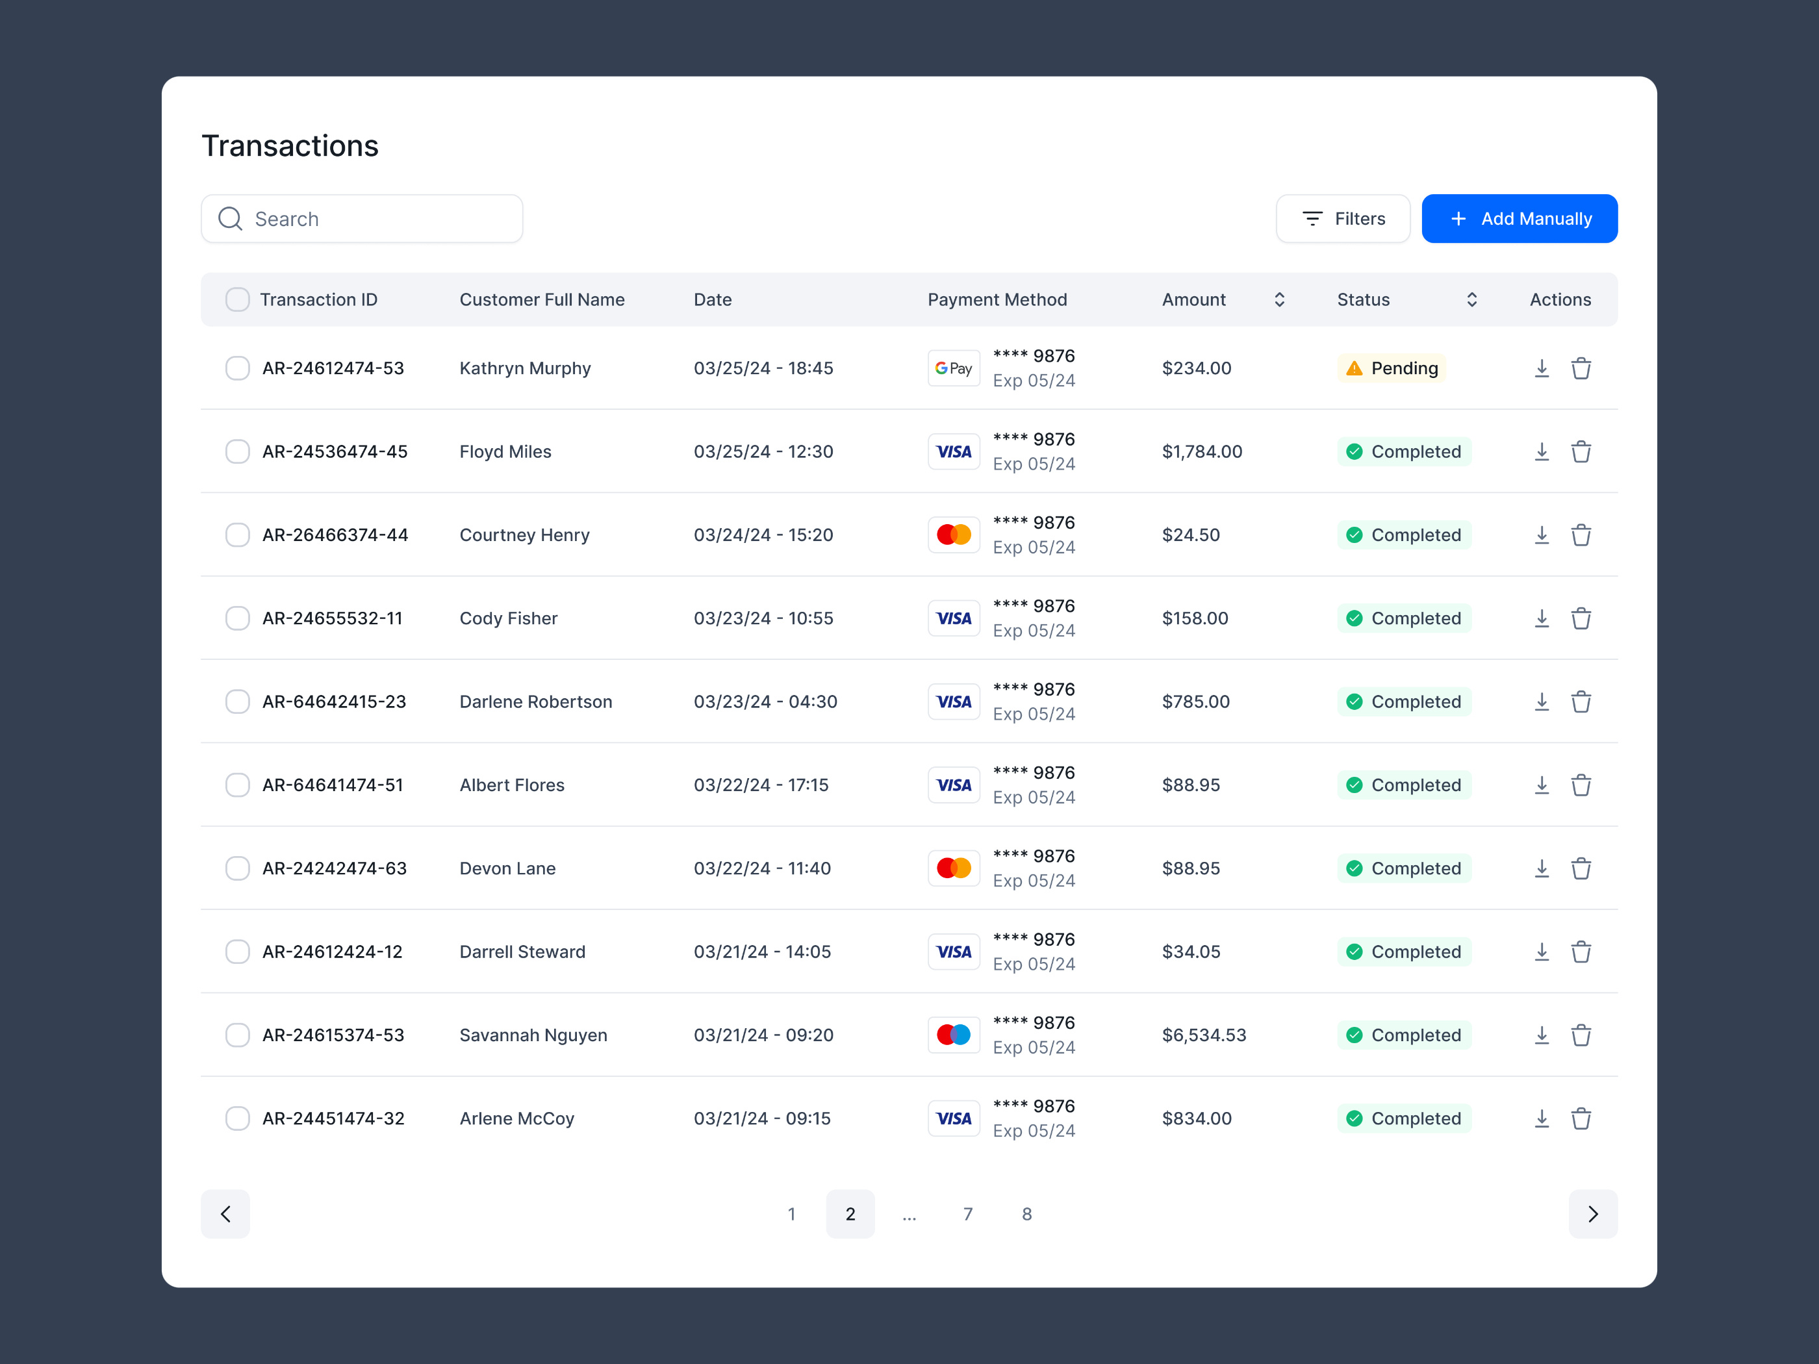The height and width of the screenshot is (1364, 1819).
Task: Click the Mastercard icon on Courtney Henry's row
Action: coord(954,535)
